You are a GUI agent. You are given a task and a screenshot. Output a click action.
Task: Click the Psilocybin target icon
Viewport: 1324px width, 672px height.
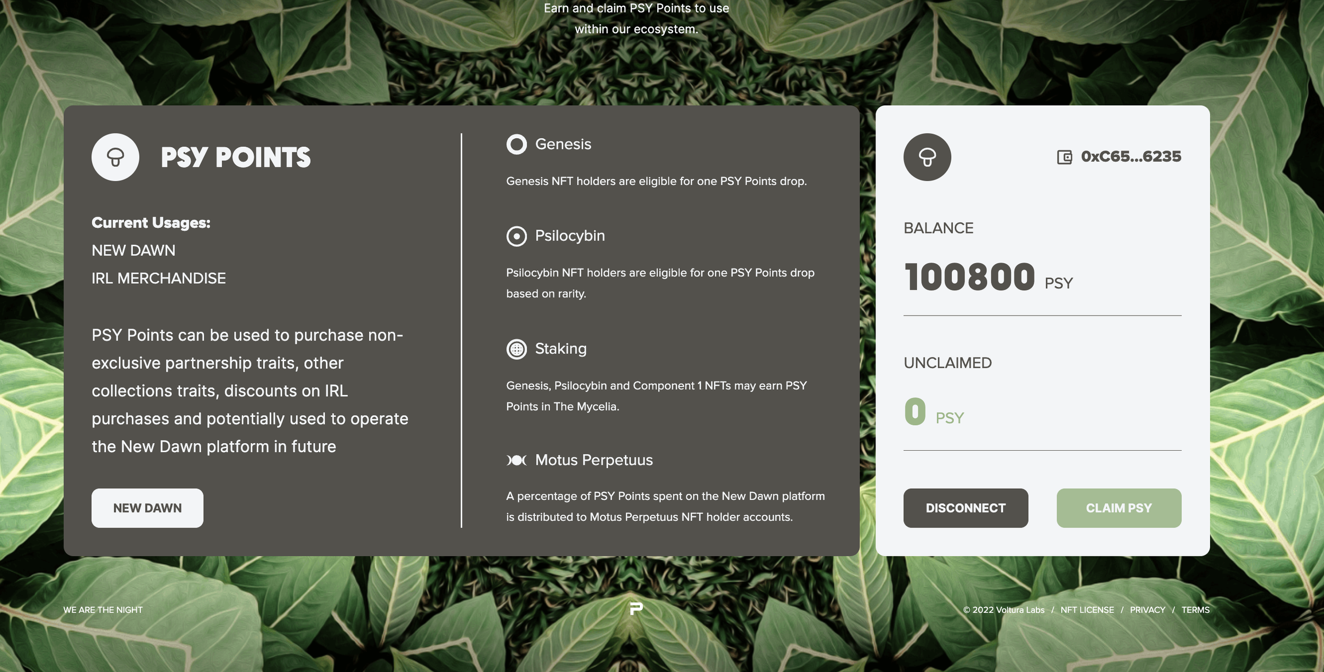pos(516,236)
